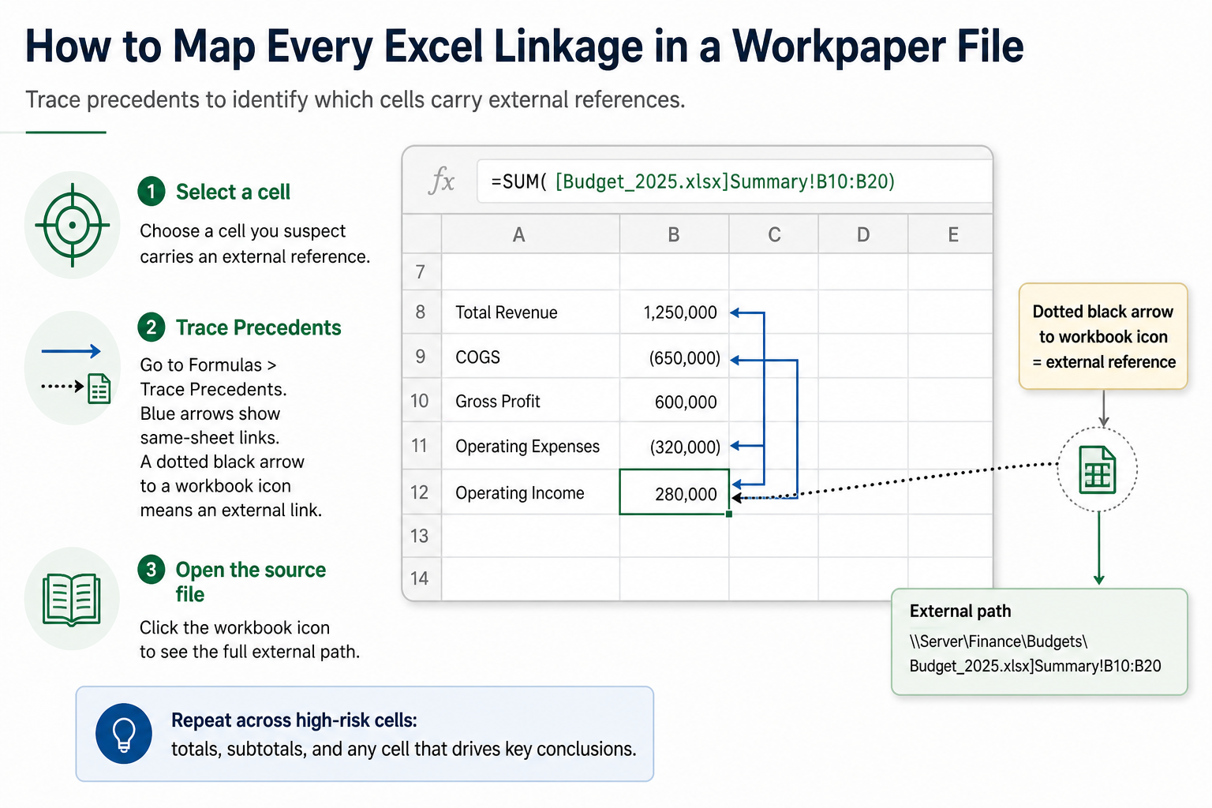This screenshot has width=1212, height=808.
Task: Select the cell with value 1,250,000
Action: pos(674,312)
